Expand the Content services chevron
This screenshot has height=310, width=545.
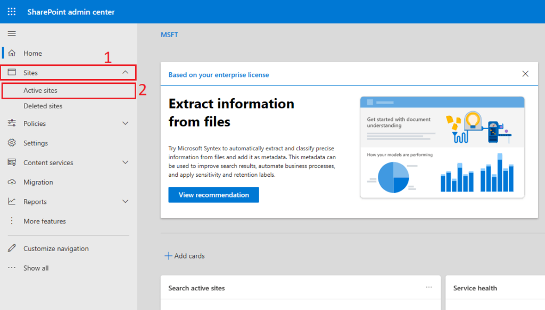point(126,162)
